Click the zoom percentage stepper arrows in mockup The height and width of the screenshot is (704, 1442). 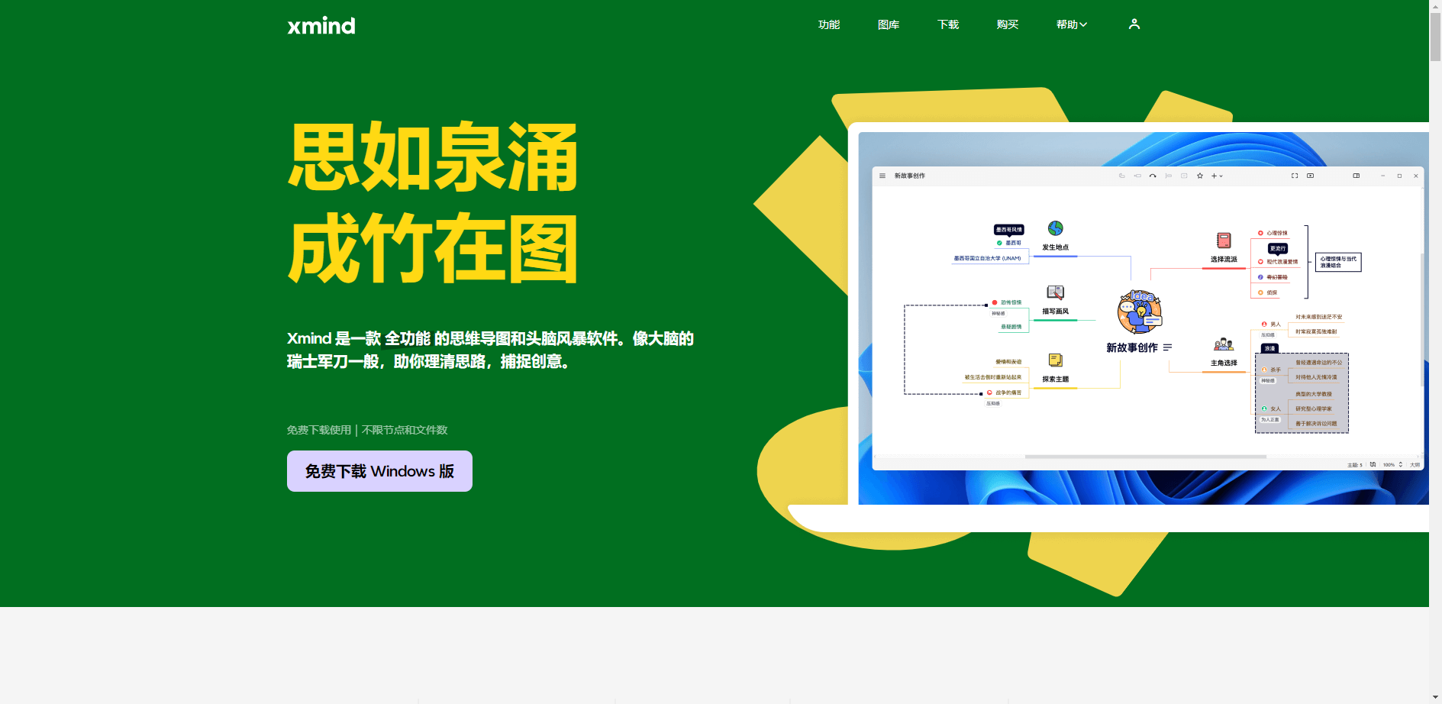[1401, 464]
